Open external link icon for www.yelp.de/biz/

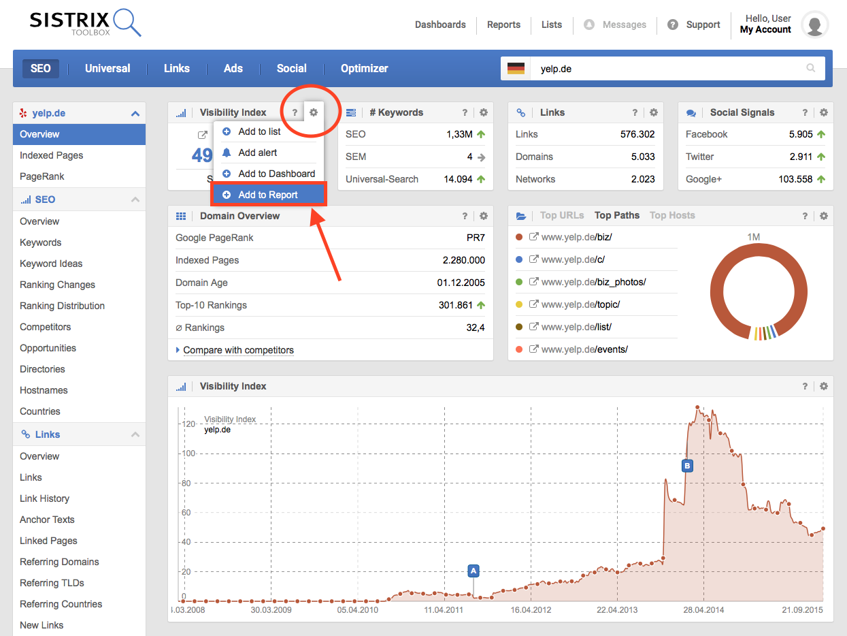(x=534, y=238)
